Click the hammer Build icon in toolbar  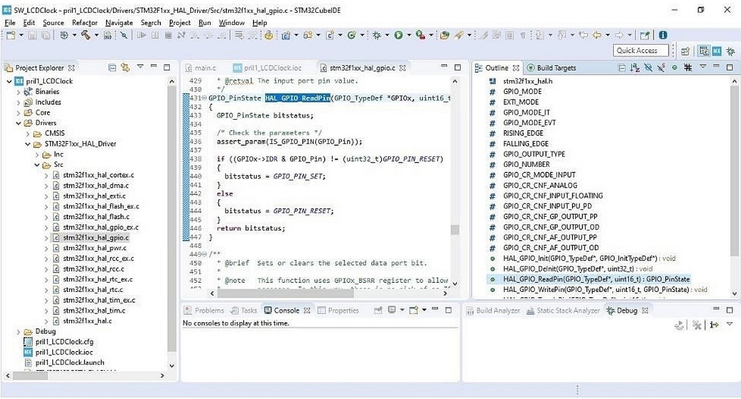(86, 35)
